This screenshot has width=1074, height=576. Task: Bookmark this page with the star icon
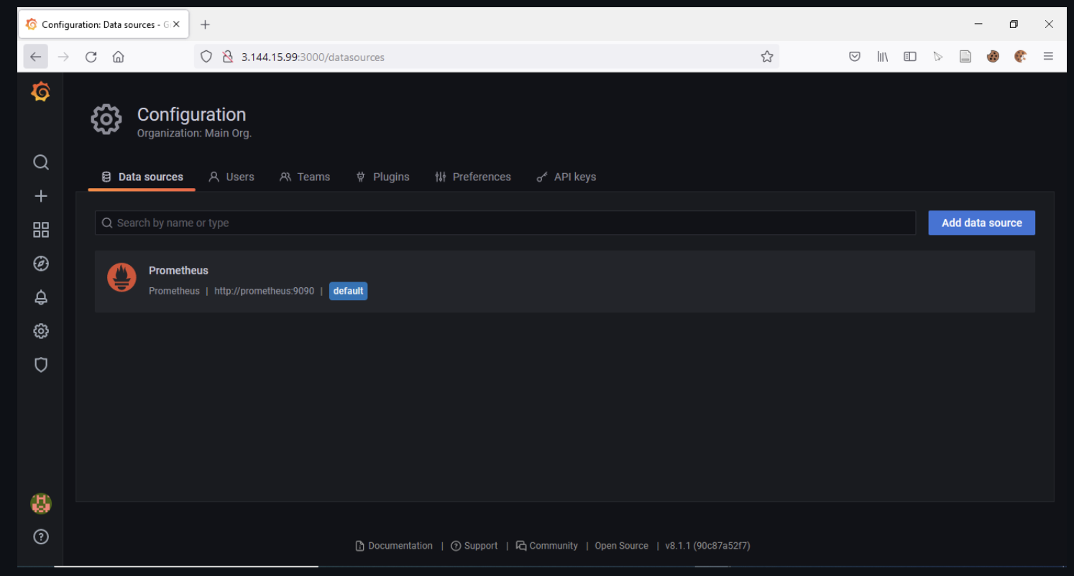click(x=767, y=57)
